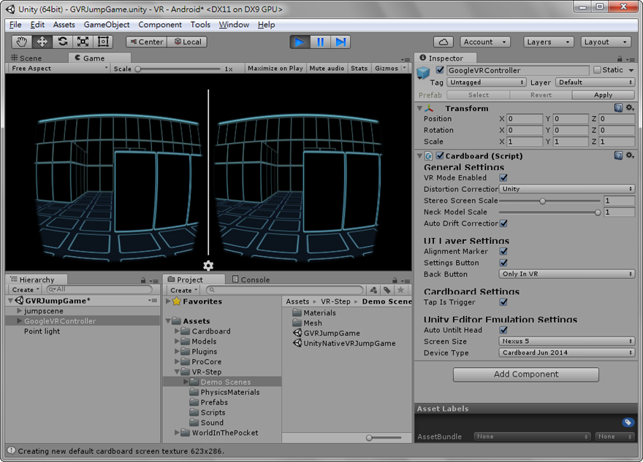The width and height of the screenshot is (643, 462).
Task: Toggle Maximize on Play
Action: click(275, 69)
